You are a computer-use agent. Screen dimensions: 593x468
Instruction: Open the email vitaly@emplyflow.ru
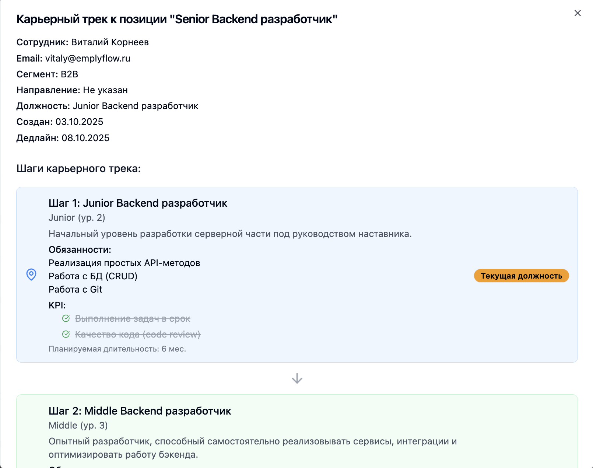pyautogui.click(x=88, y=59)
